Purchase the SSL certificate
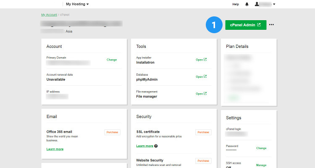Screen dimensions: 315x168 pos(203,132)
